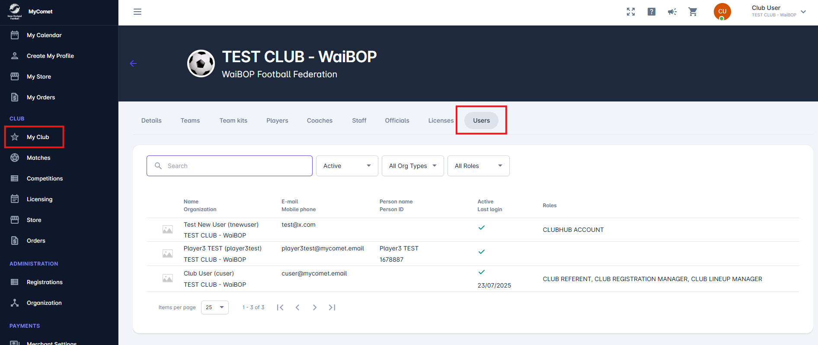Click the cuser@mycomet.email cell
This screenshot has height=345, width=818.
[314, 273]
